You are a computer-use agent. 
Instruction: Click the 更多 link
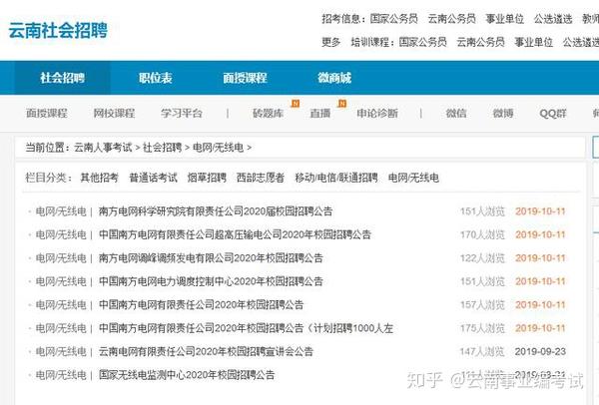click(x=330, y=42)
